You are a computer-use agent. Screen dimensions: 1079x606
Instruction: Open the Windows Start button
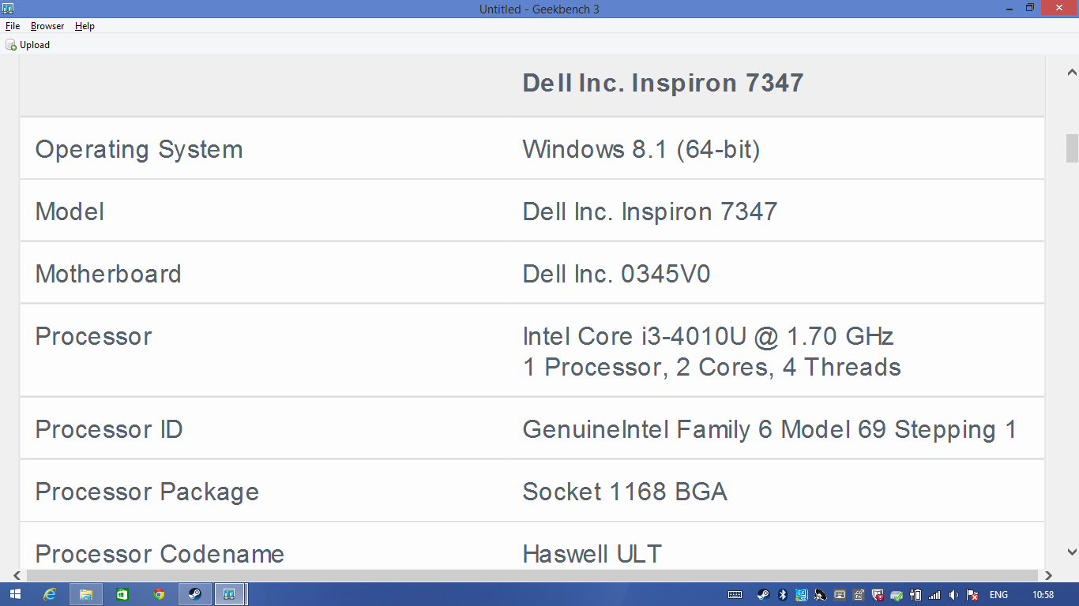[x=16, y=594]
